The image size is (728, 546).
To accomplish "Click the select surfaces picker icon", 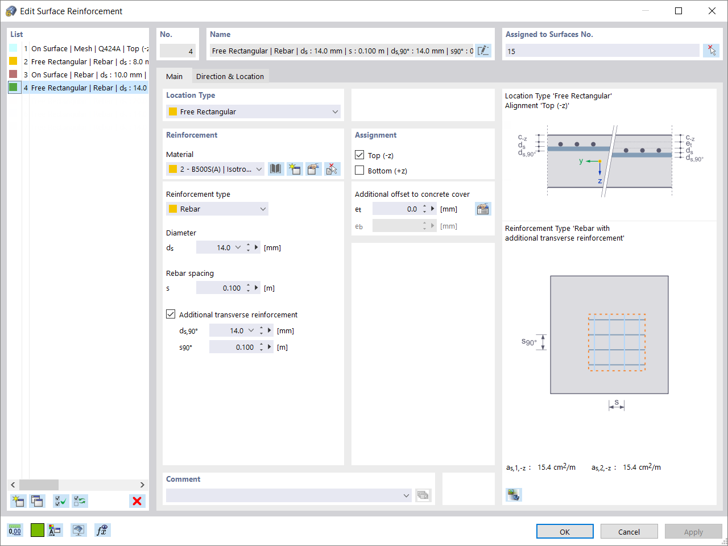I will click(711, 51).
